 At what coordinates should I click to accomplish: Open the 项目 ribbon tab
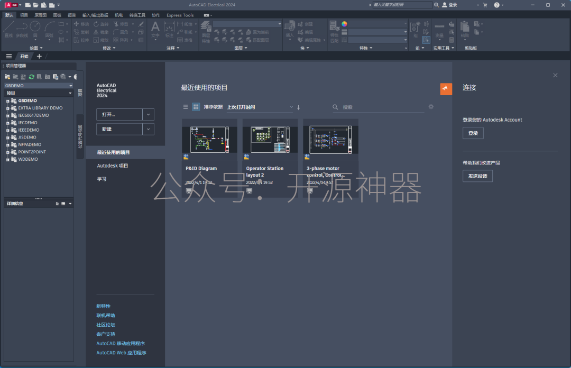[x=24, y=15]
